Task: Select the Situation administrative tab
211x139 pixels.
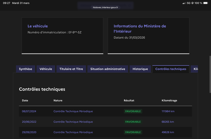Action: pos(108,69)
